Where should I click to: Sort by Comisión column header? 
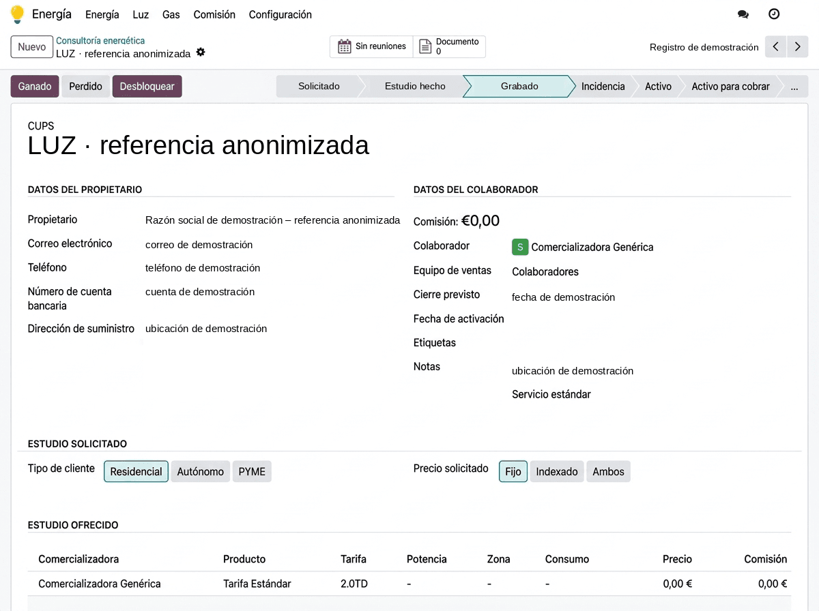point(766,559)
